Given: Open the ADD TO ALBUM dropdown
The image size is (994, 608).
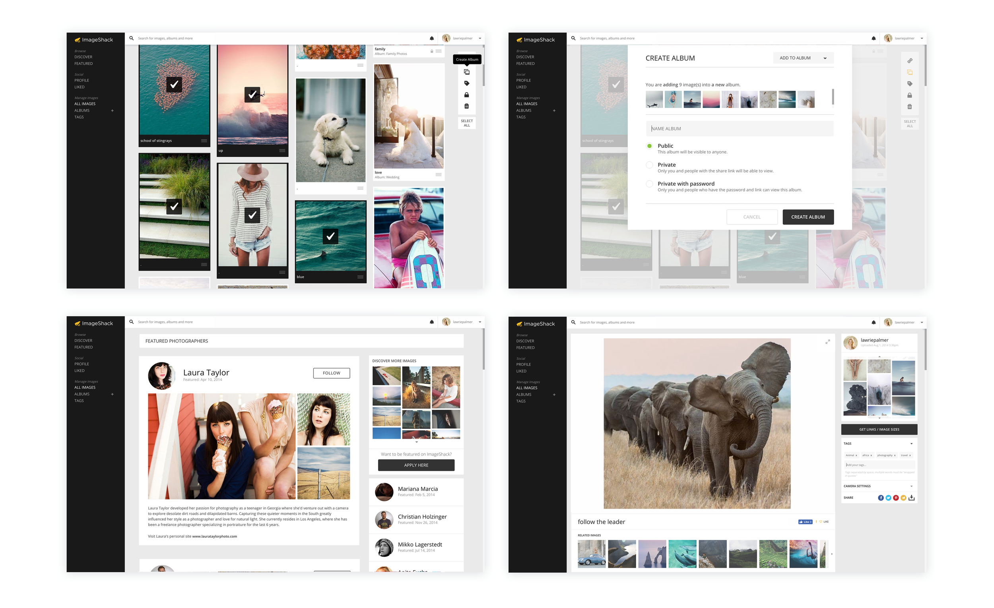Looking at the screenshot, I should tap(803, 58).
